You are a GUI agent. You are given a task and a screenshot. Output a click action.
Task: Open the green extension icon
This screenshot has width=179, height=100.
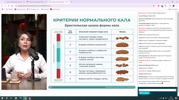162,6
